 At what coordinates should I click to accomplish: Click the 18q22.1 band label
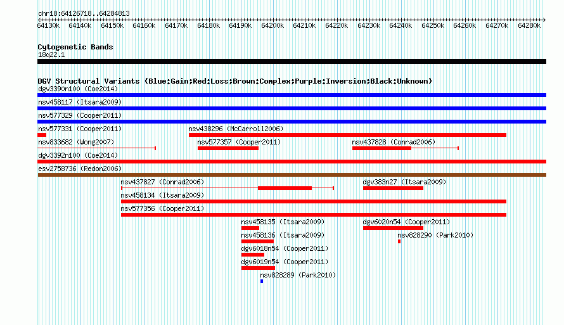(51, 54)
